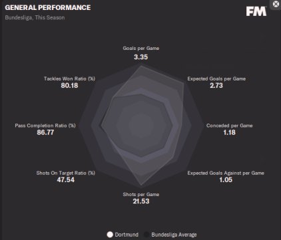
Task: Select Expected Goals per Game label
Action: 216,78
